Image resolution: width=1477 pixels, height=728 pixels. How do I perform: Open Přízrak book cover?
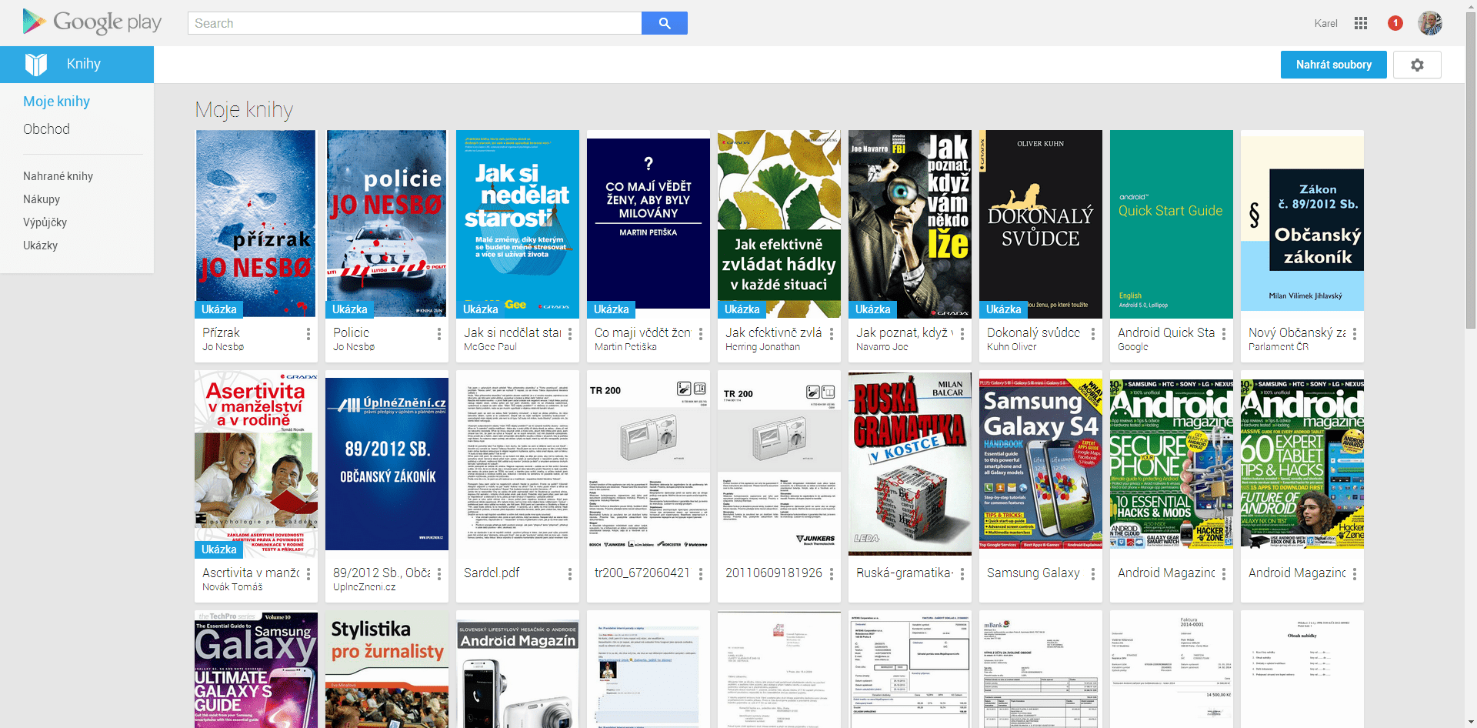pos(255,224)
